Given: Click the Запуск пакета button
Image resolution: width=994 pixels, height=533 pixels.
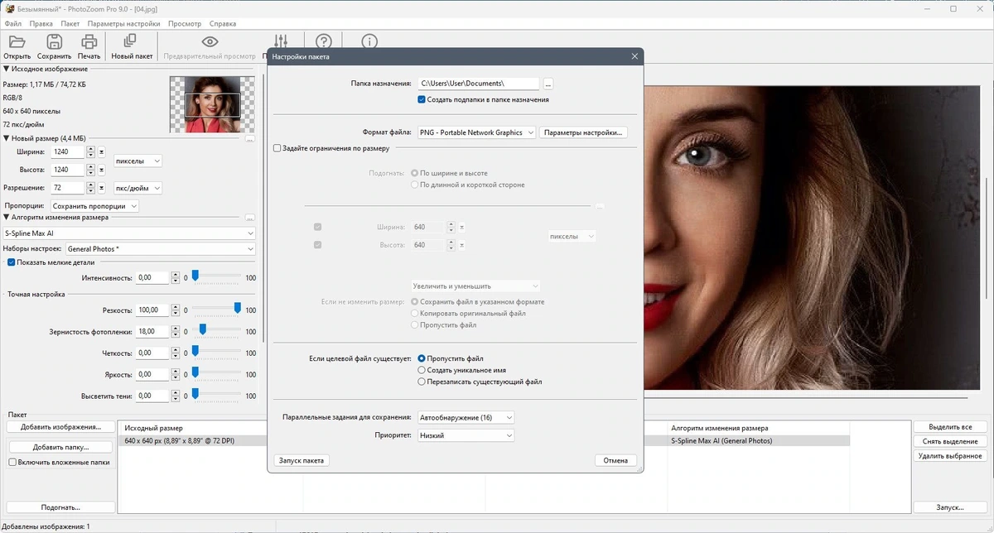Looking at the screenshot, I should coord(302,460).
